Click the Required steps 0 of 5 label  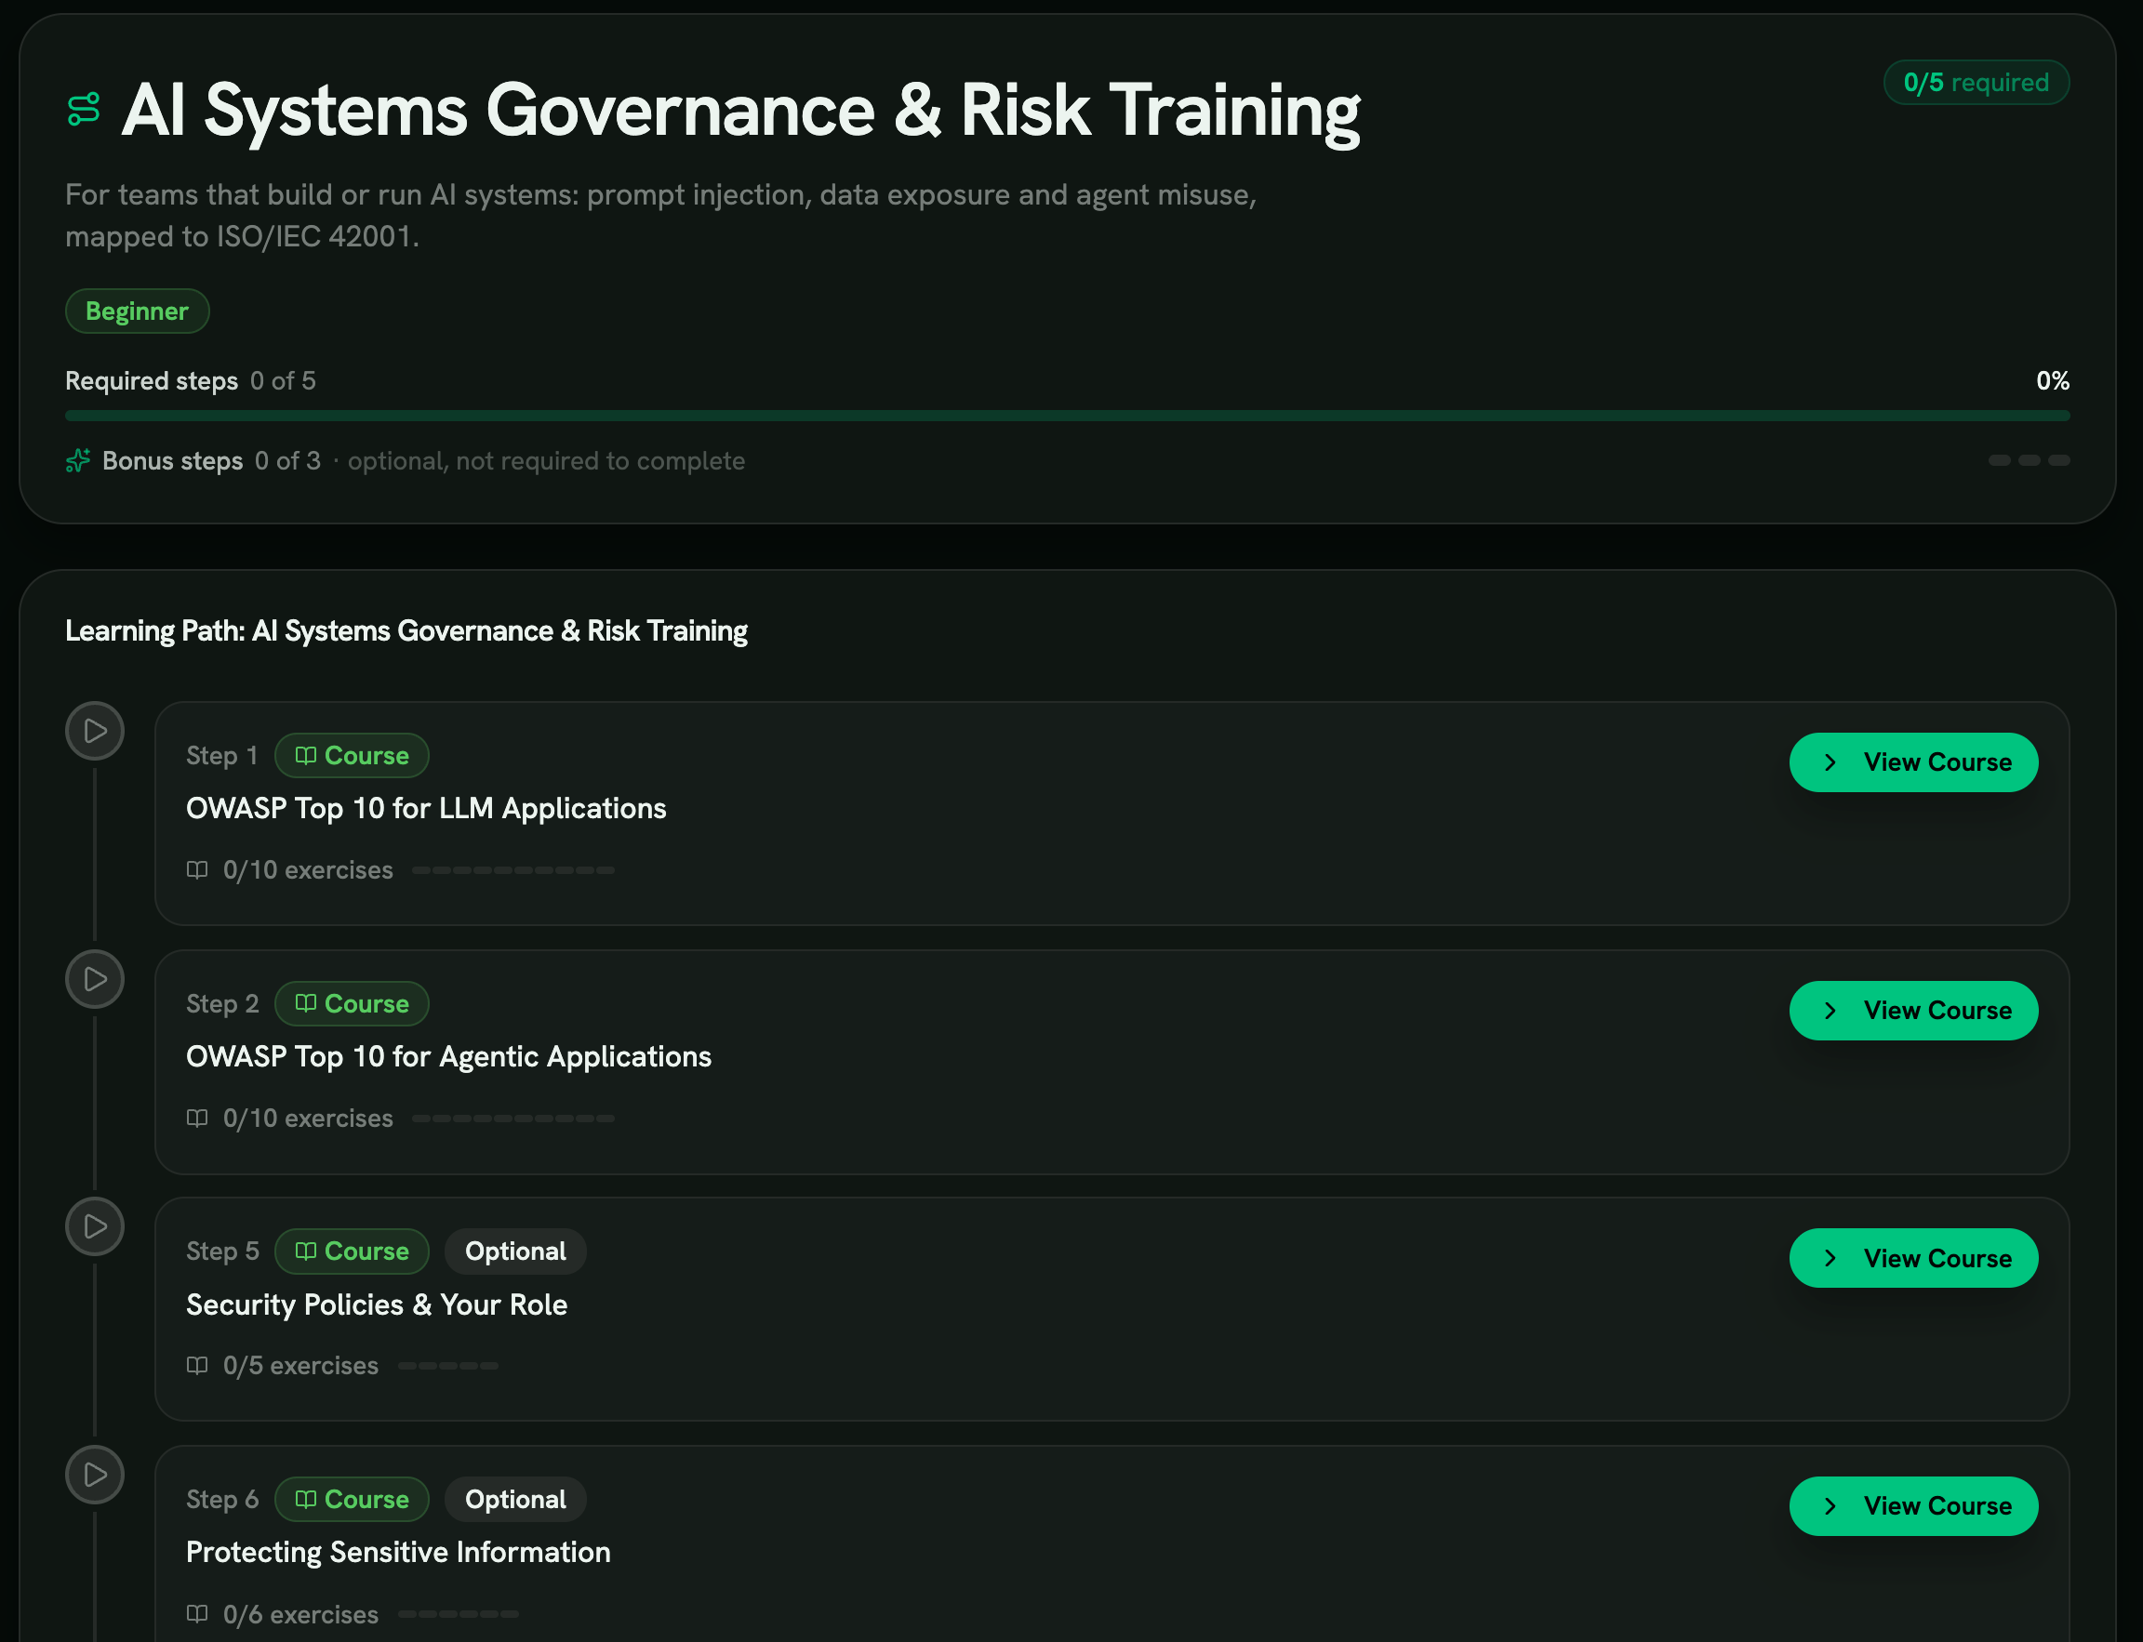click(191, 381)
